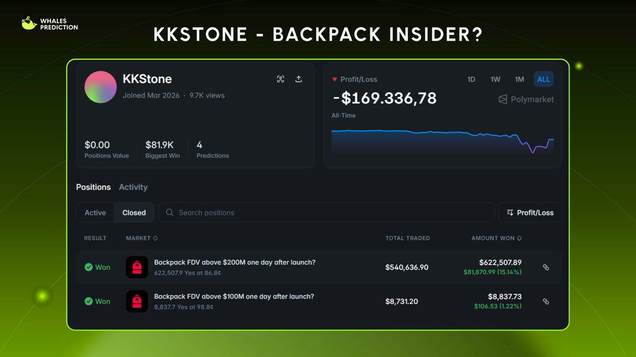Click the $8,731.20 total traded value
The image size is (636, 357).
tap(402, 301)
